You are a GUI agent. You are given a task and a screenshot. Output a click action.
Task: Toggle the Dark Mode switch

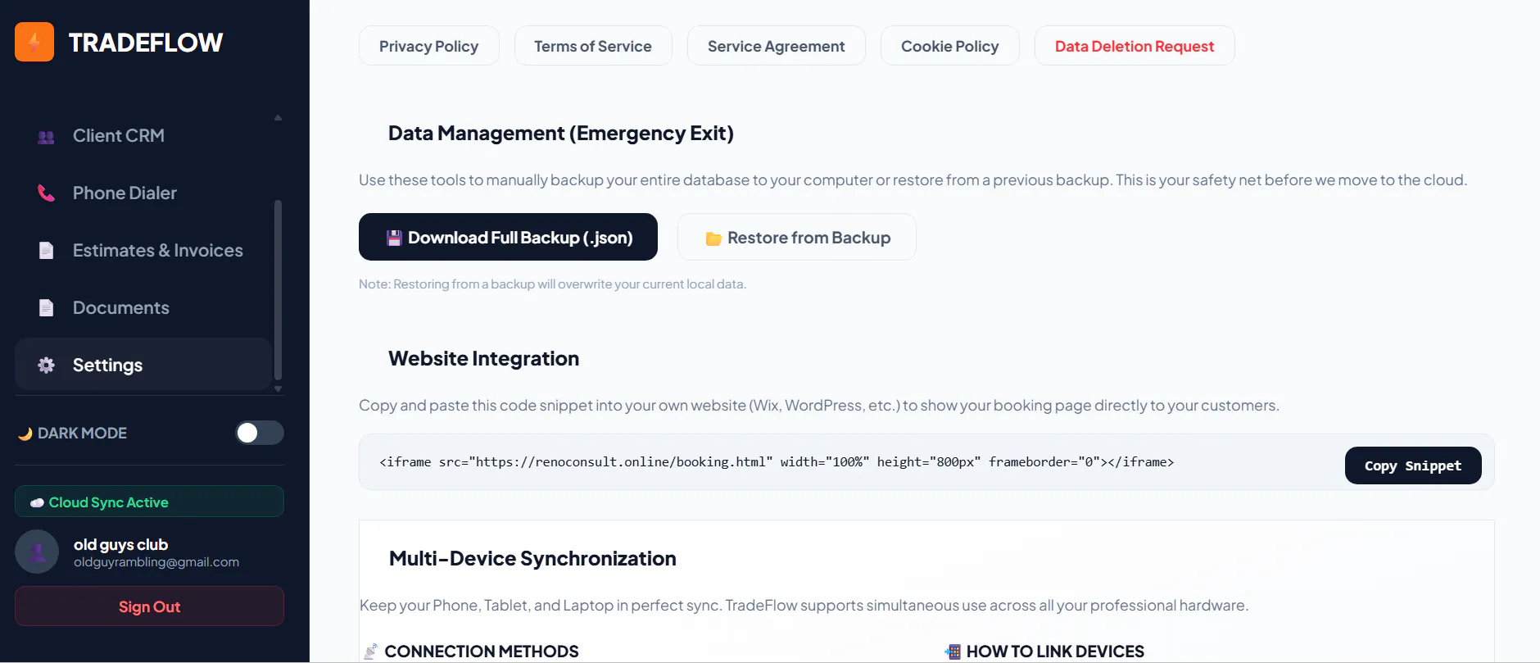click(260, 433)
